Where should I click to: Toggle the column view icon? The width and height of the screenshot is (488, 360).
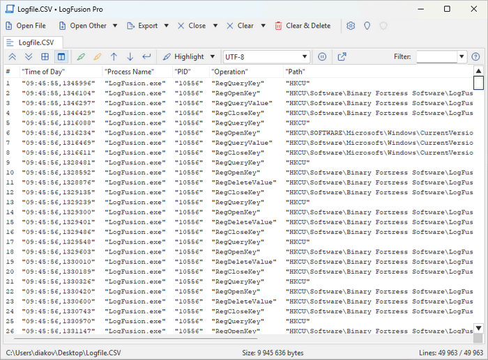click(x=61, y=56)
